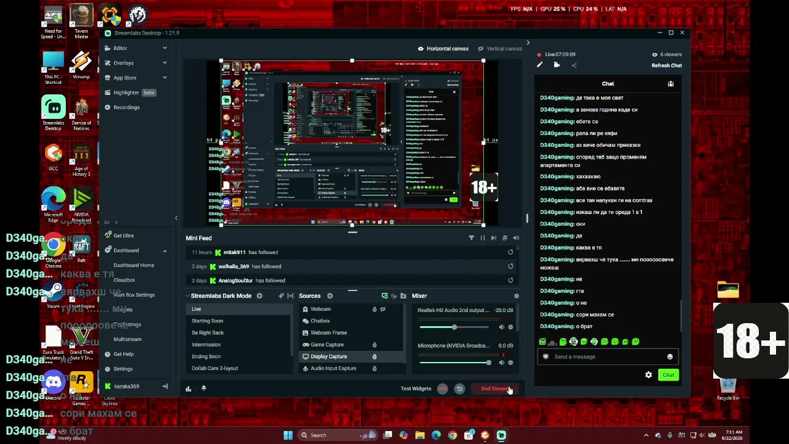789x444 pixels.
Task: Edit stream info with the pencil icon
Action: point(540,65)
